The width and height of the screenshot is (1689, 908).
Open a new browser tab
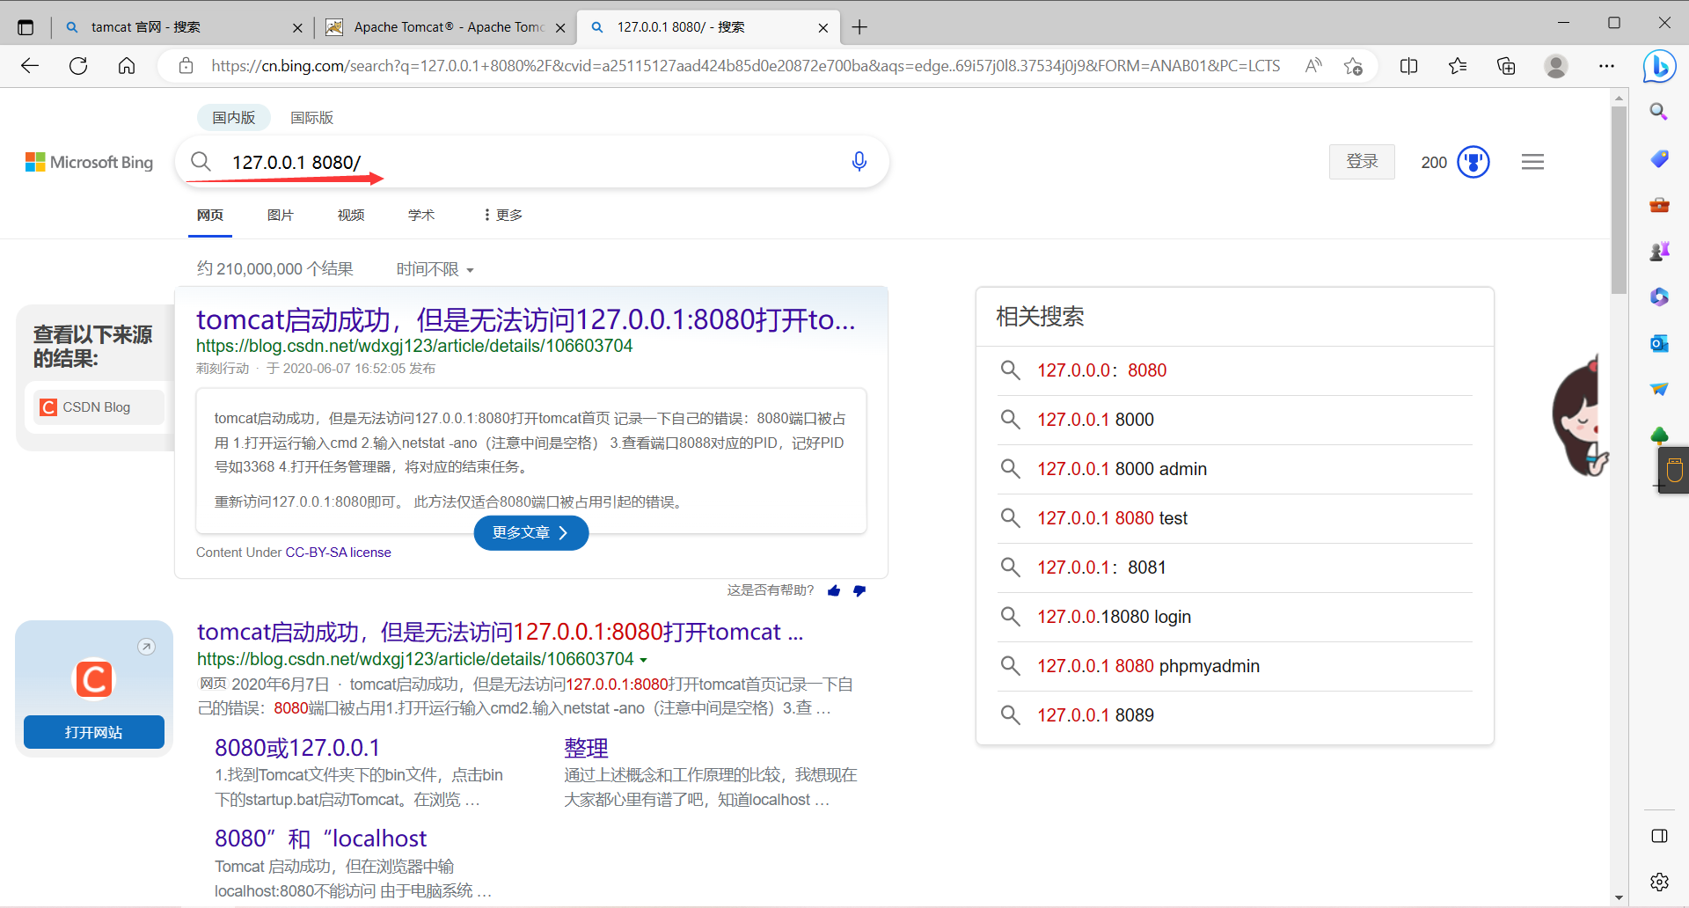coord(859,27)
